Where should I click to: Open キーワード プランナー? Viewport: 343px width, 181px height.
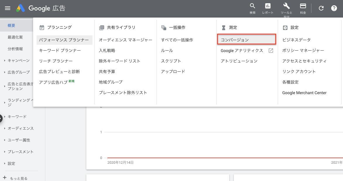point(60,51)
